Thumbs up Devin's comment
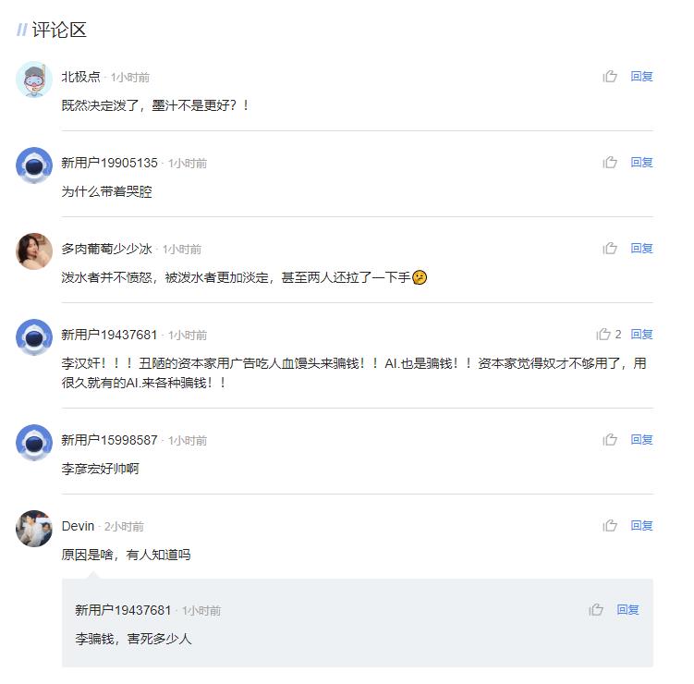 click(610, 526)
